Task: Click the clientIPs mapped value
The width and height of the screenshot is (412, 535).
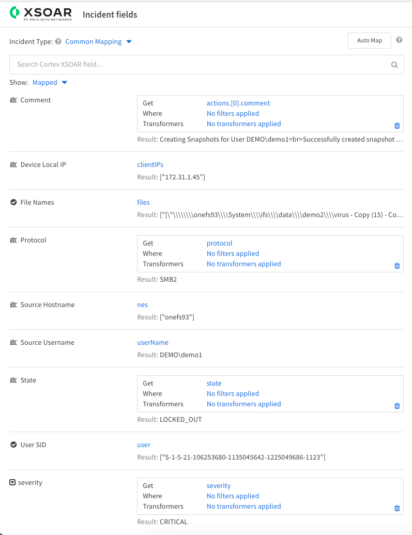Action: (x=150, y=165)
